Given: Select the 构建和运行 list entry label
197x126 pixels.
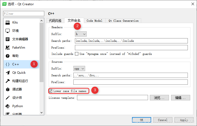Looking at the screenshot, I should coord(20,81).
